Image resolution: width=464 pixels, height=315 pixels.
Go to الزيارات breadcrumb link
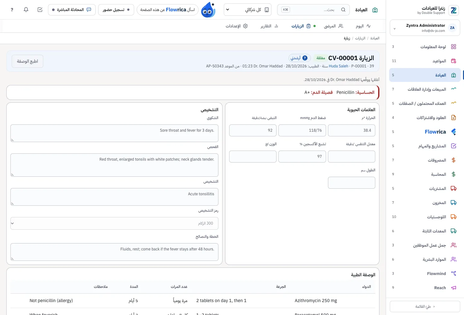coord(360,38)
